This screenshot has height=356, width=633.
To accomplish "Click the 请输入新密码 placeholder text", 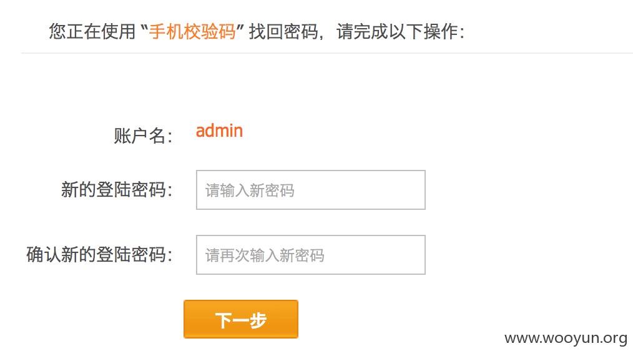I will click(x=250, y=190).
